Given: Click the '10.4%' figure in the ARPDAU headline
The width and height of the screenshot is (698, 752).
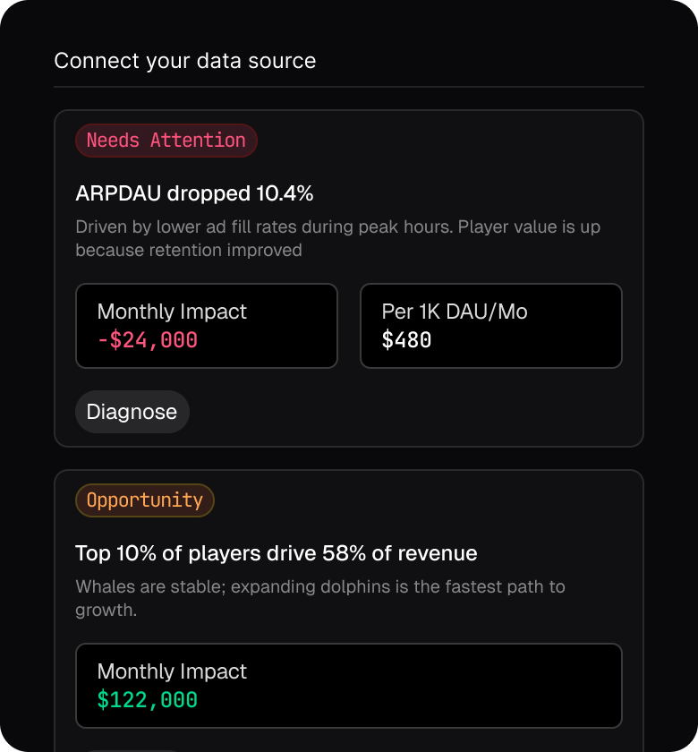Looking at the screenshot, I should click(285, 193).
